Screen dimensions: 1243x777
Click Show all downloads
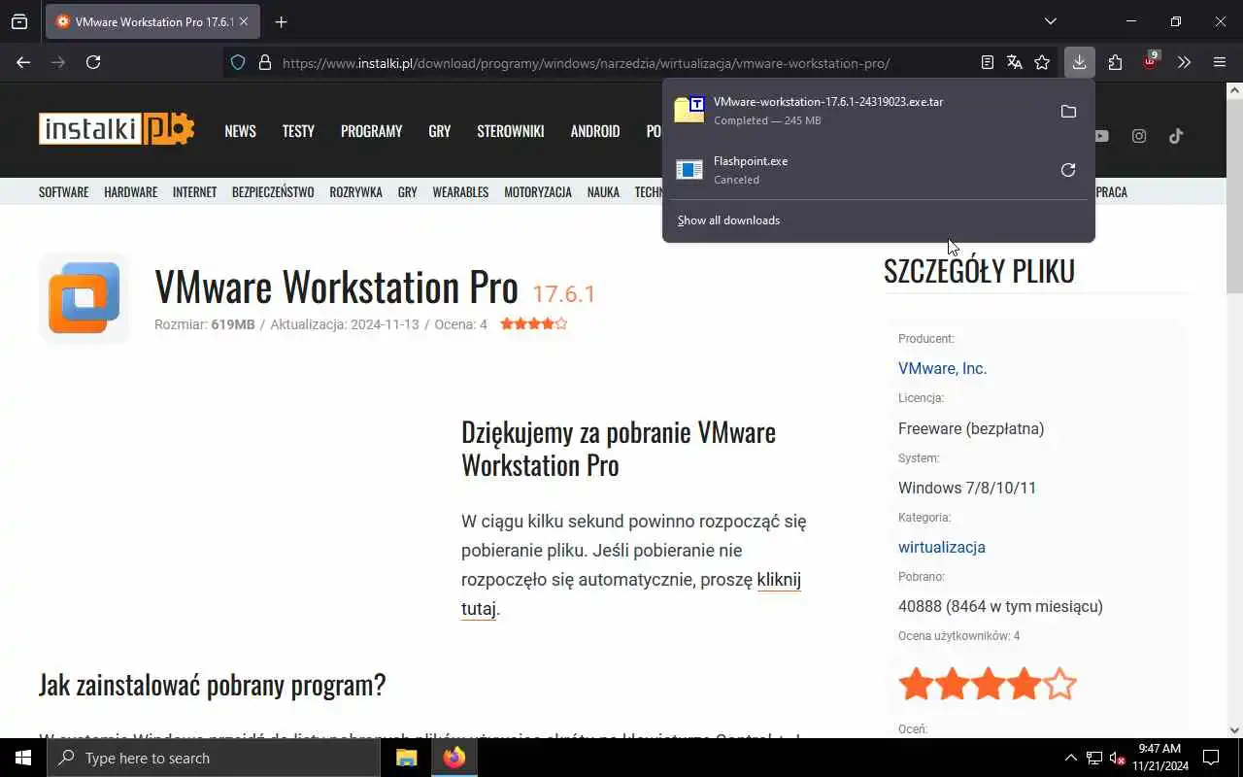tap(728, 220)
